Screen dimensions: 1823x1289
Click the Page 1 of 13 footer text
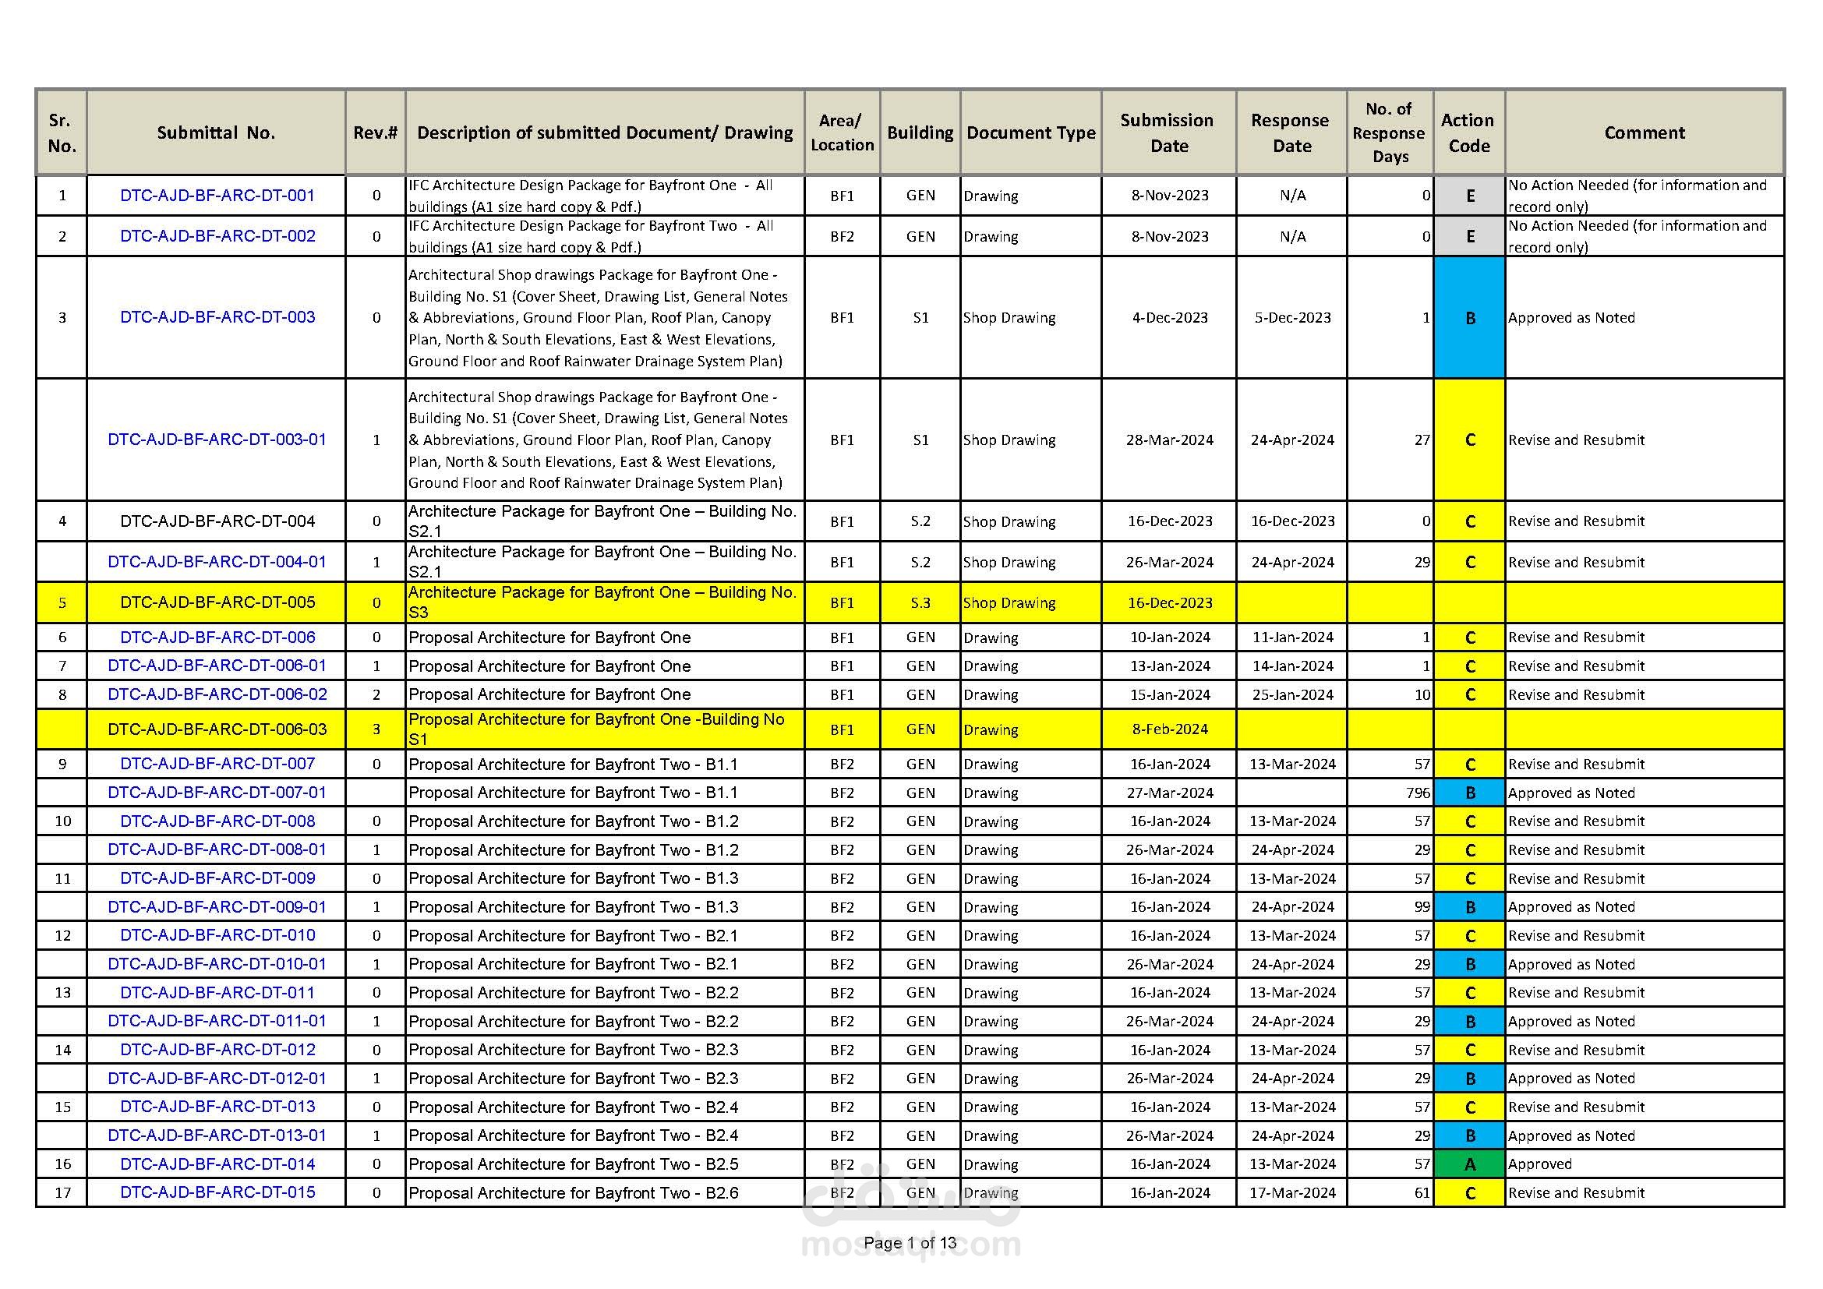pyautogui.click(x=910, y=1243)
